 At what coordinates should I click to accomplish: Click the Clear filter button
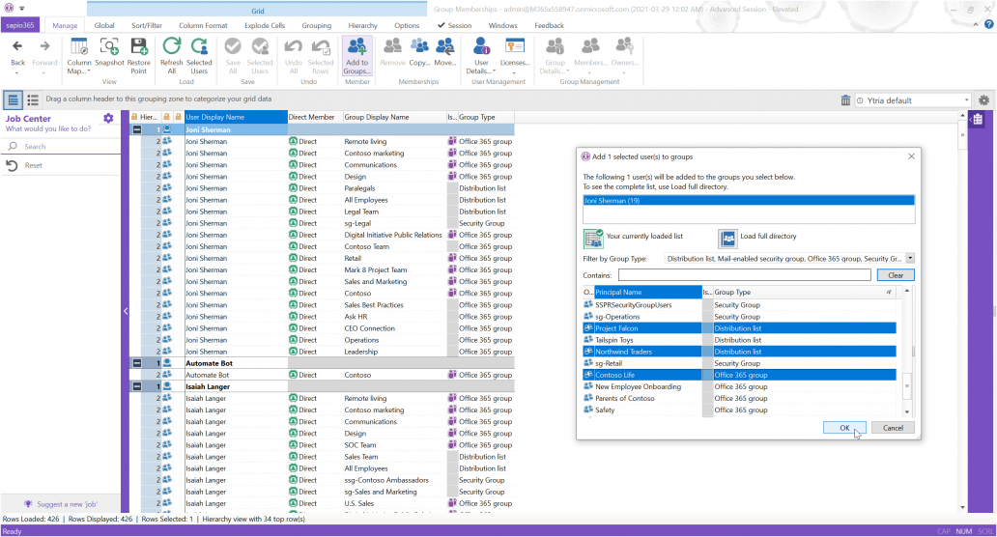click(x=896, y=275)
